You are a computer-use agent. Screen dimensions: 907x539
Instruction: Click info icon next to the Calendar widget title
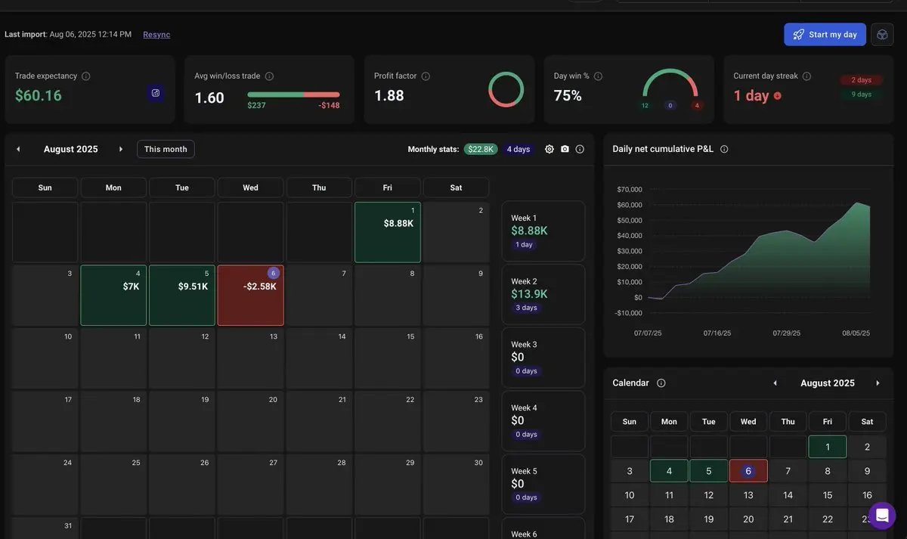[661, 383]
